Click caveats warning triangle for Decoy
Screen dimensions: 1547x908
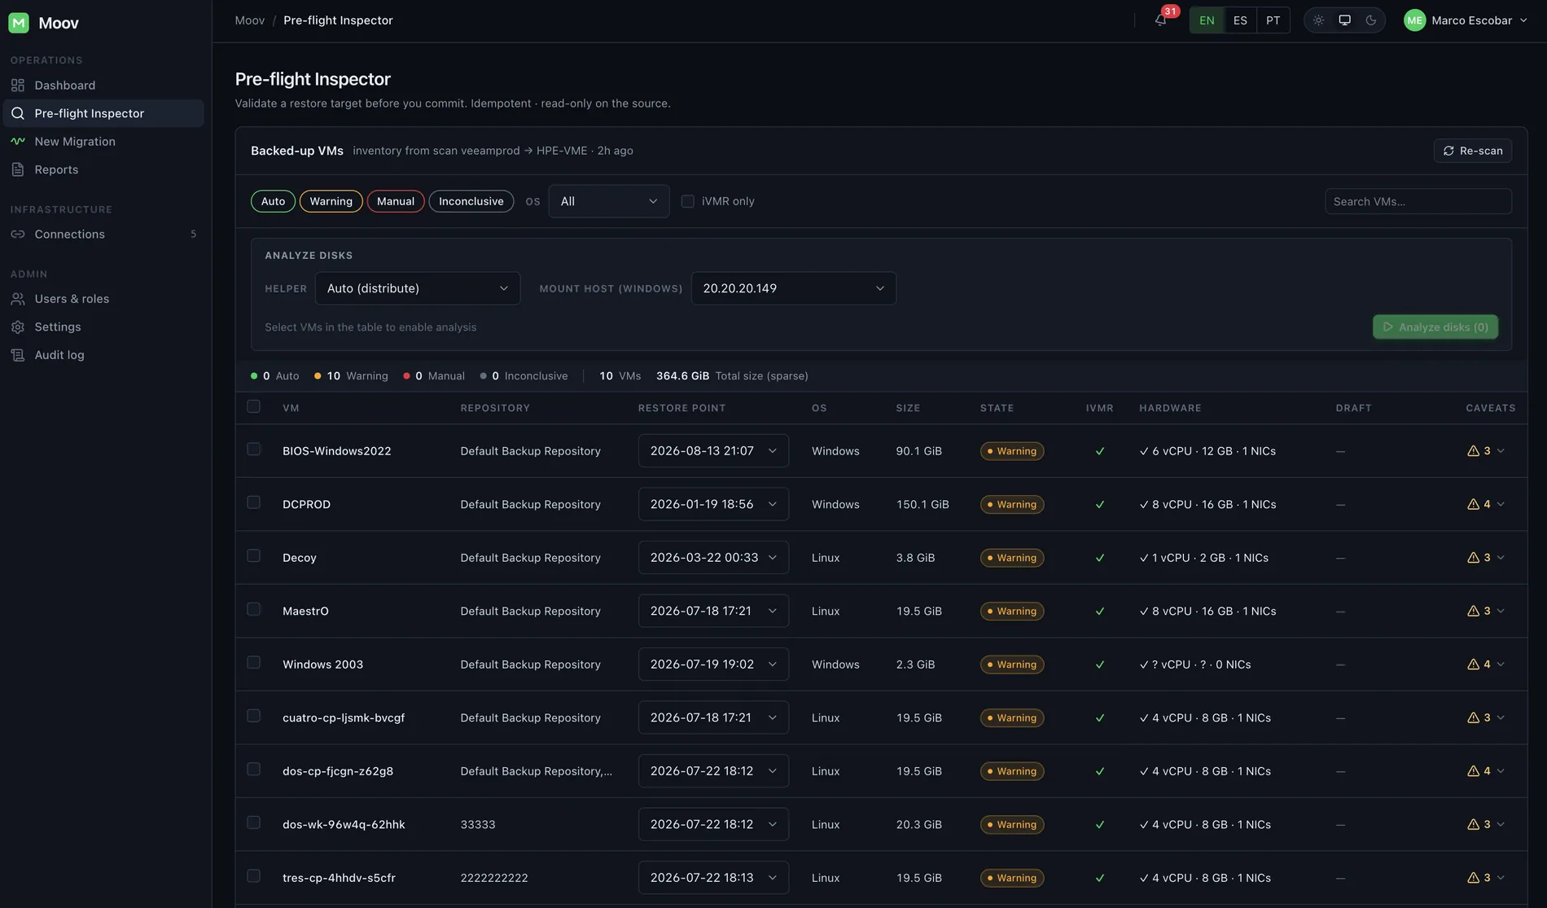click(1473, 558)
